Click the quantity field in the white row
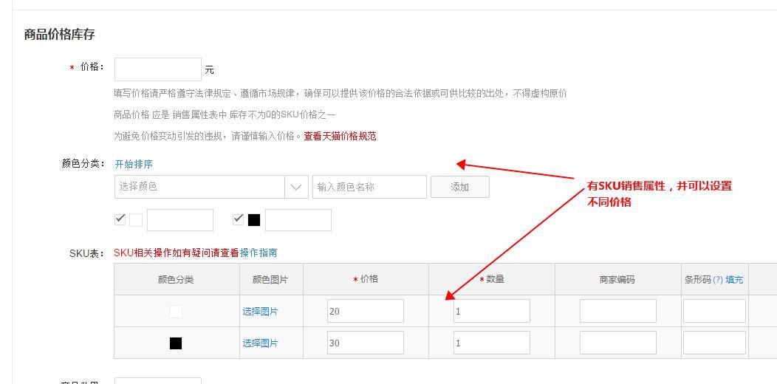This screenshot has width=777, height=384. pyautogui.click(x=491, y=311)
